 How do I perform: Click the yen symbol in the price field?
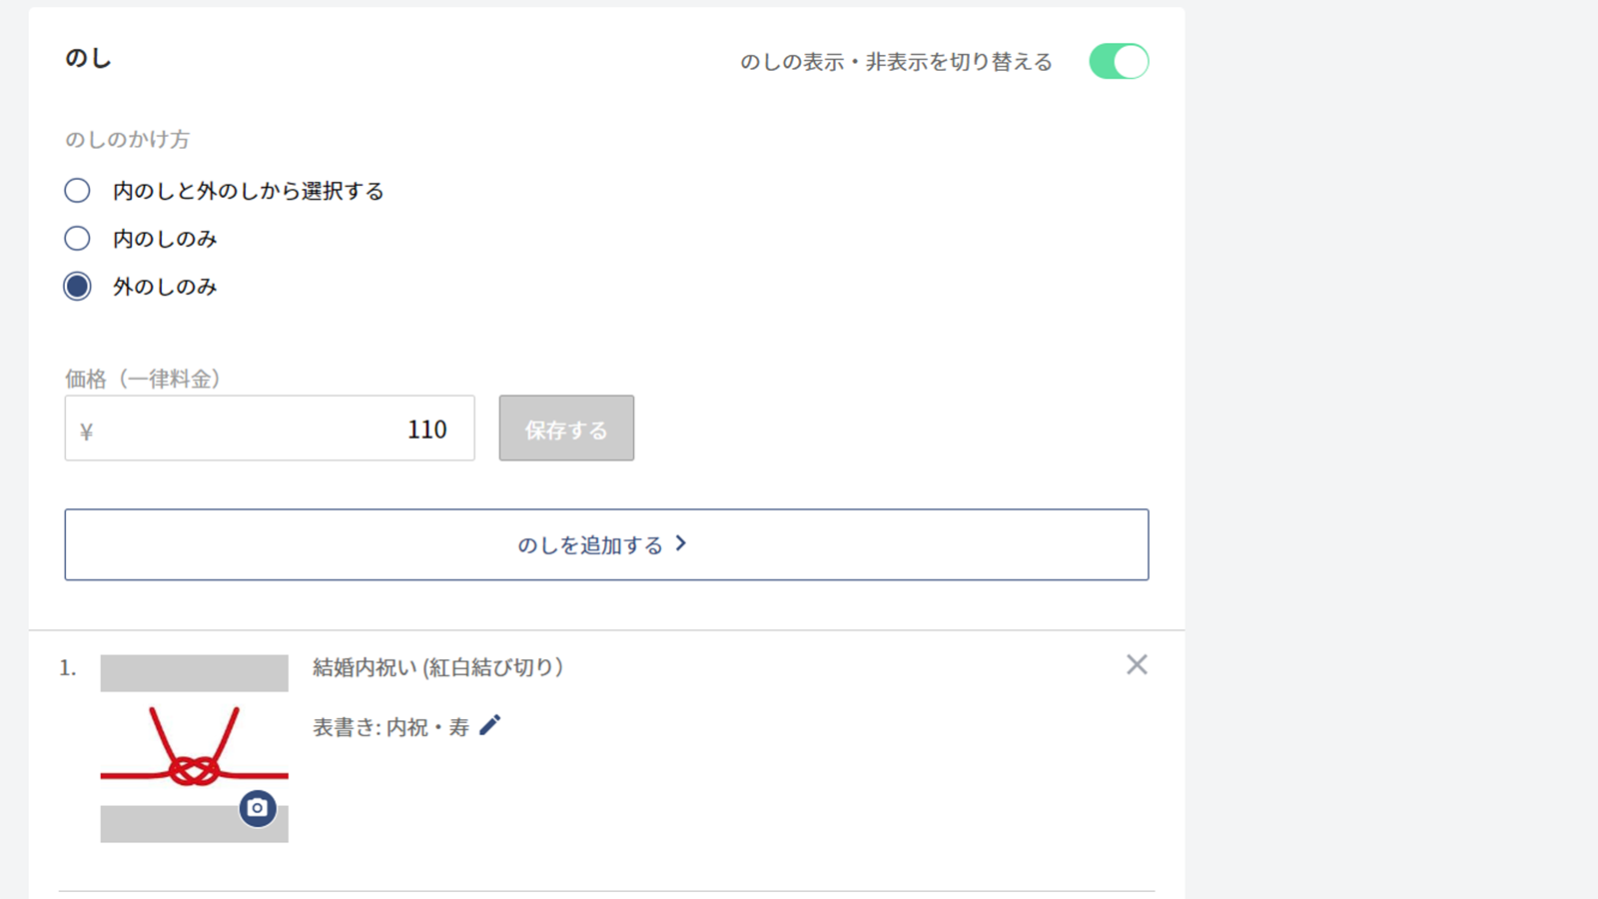(x=87, y=432)
